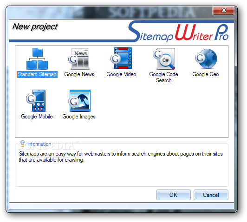Click the 'Standard Sitemap' label

[x=37, y=74]
